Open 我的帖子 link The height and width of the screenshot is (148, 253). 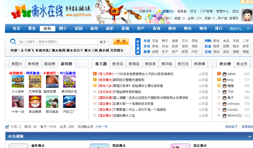pyautogui.click(x=231, y=127)
